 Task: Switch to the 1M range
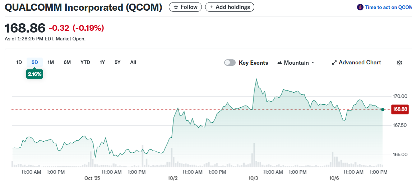coord(51,62)
